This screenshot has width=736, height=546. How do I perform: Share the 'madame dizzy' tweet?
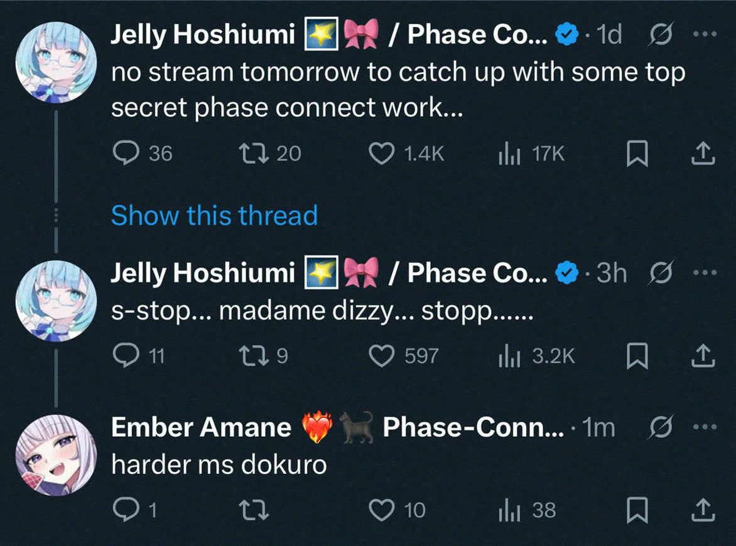click(x=703, y=356)
